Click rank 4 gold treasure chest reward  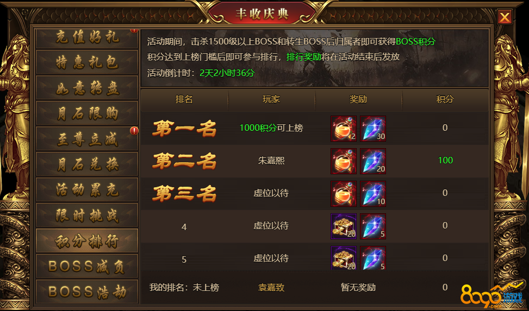click(344, 226)
